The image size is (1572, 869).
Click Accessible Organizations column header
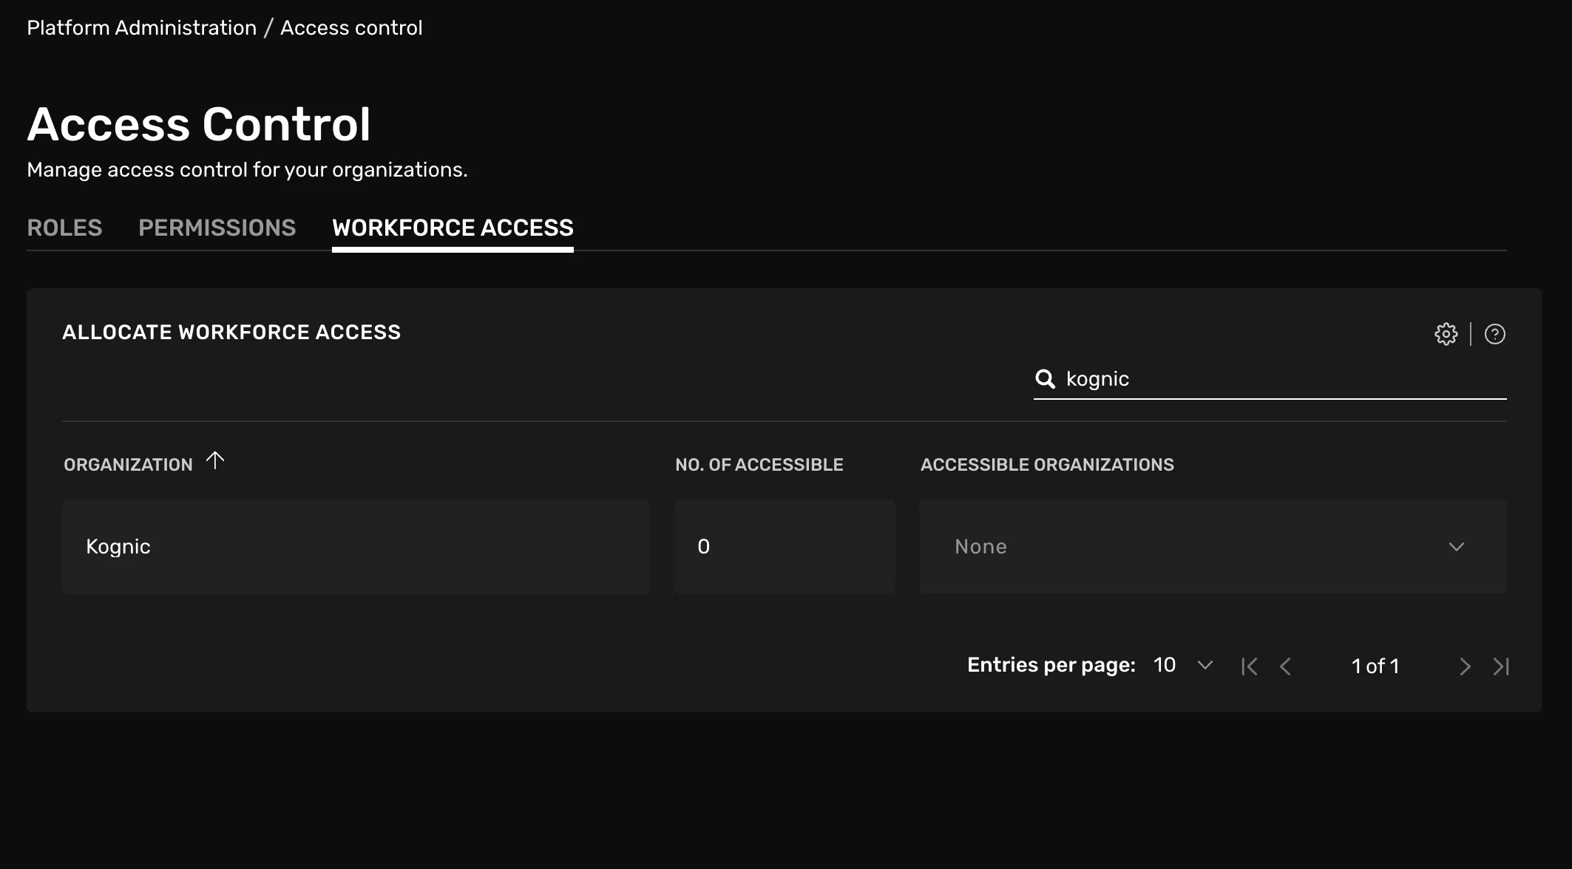point(1047,465)
